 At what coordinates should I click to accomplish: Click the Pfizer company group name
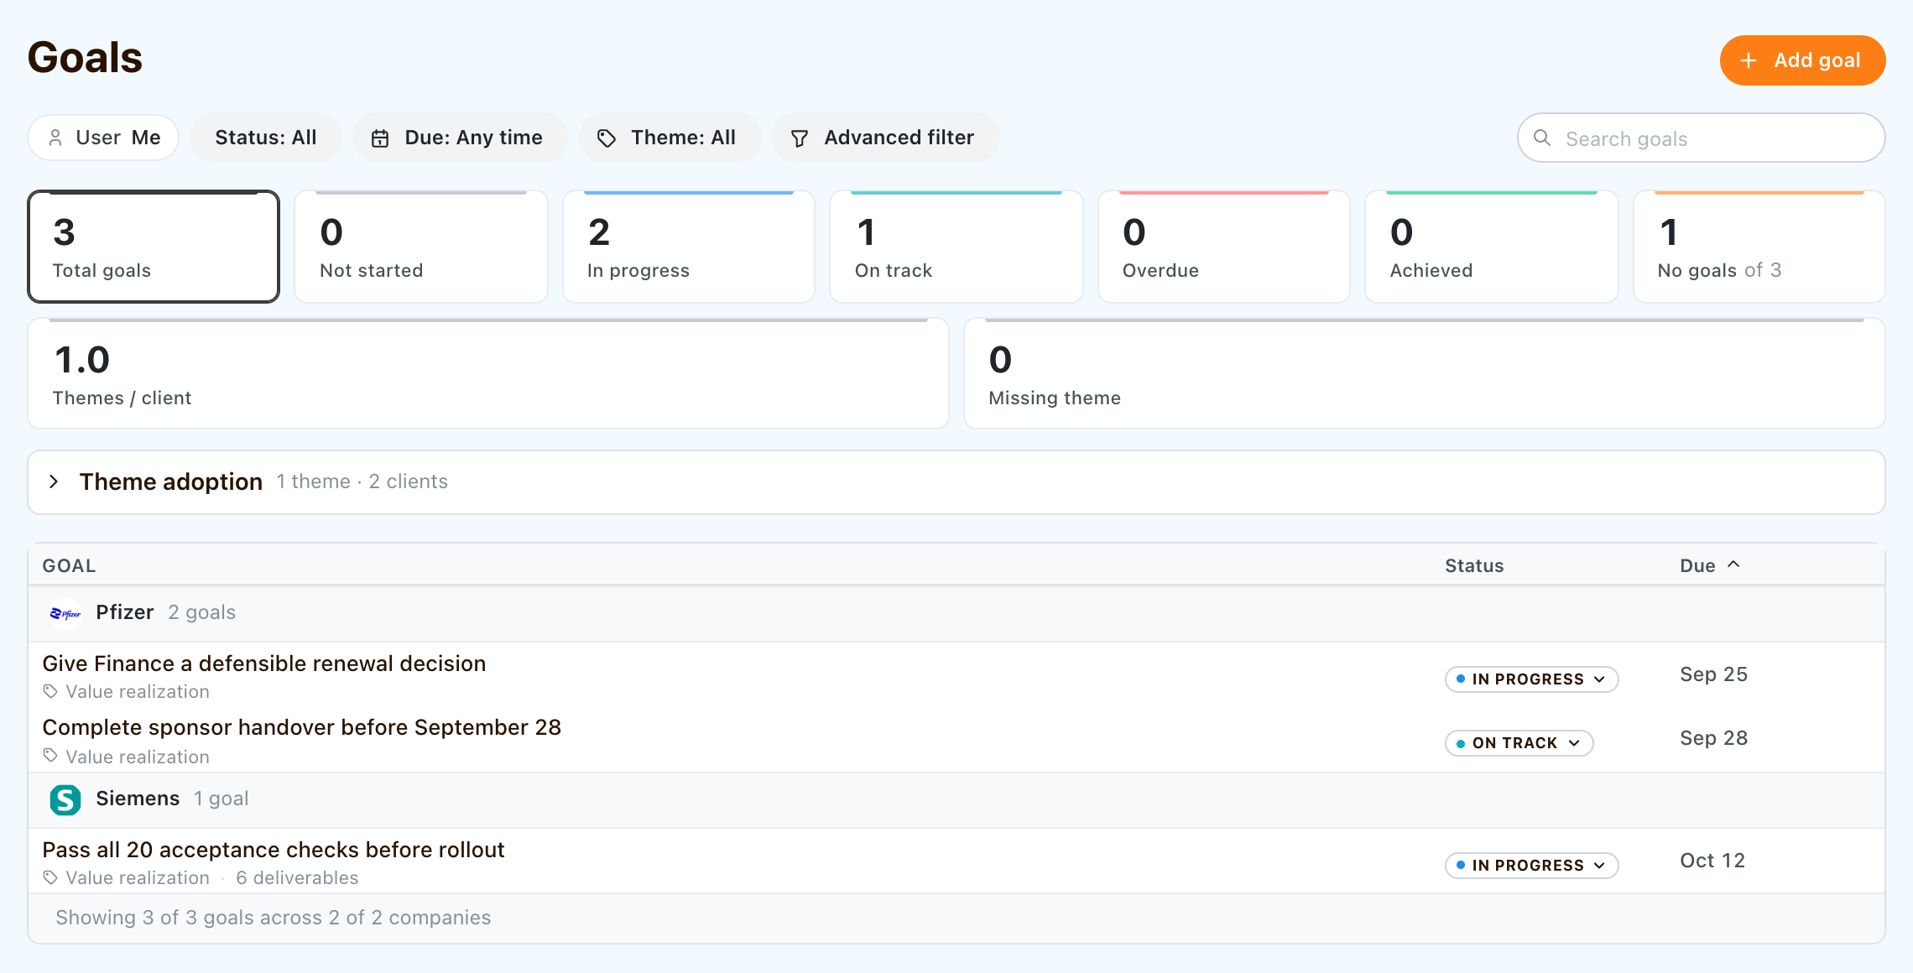pos(125,612)
